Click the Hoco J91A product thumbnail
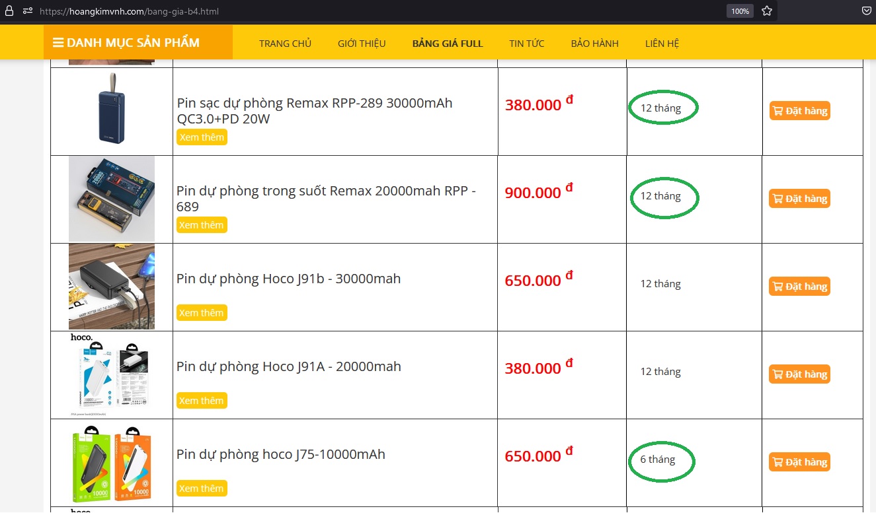876x513 pixels. click(x=112, y=374)
